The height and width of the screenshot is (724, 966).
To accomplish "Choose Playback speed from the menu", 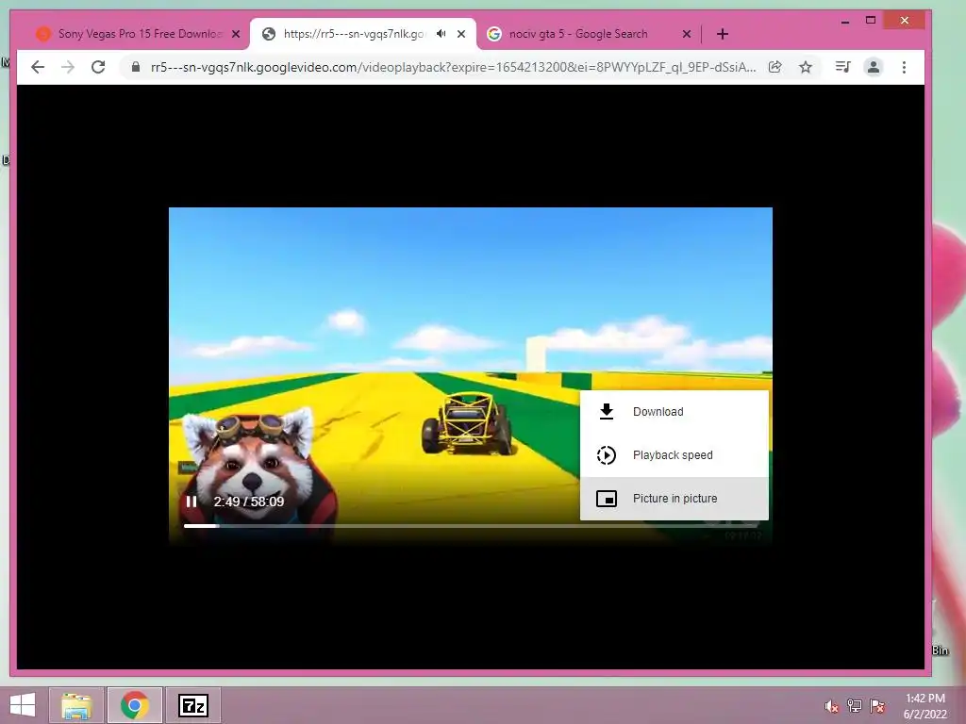I will tap(674, 455).
